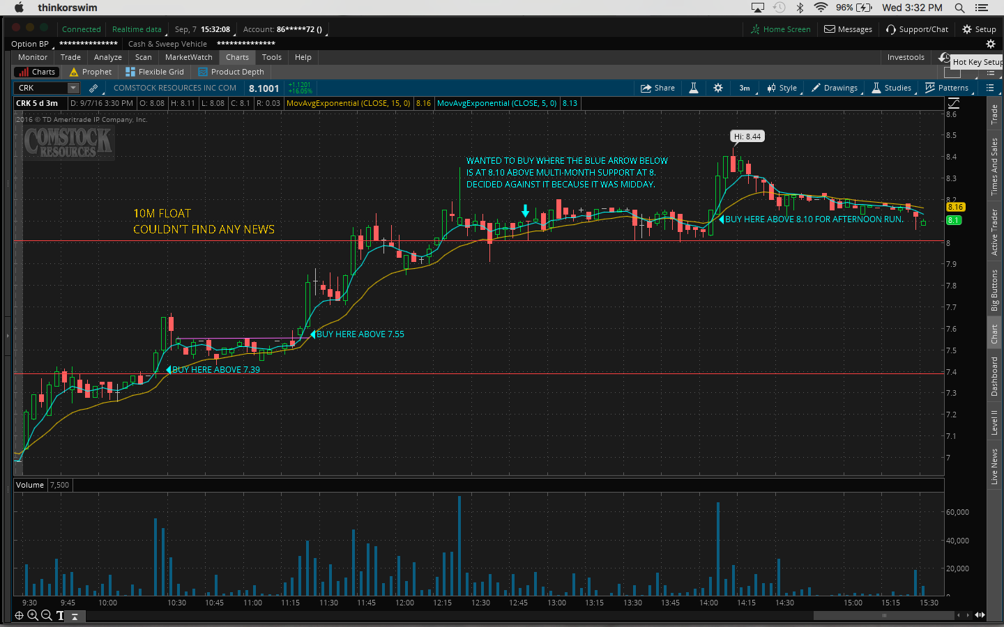Click the Time Machine menu bar icon

pos(779,8)
